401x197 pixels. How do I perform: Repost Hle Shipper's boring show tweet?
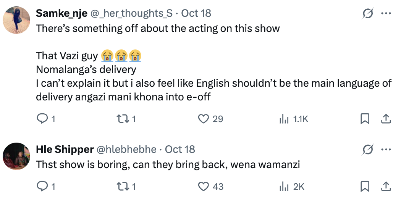pos(123,186)
